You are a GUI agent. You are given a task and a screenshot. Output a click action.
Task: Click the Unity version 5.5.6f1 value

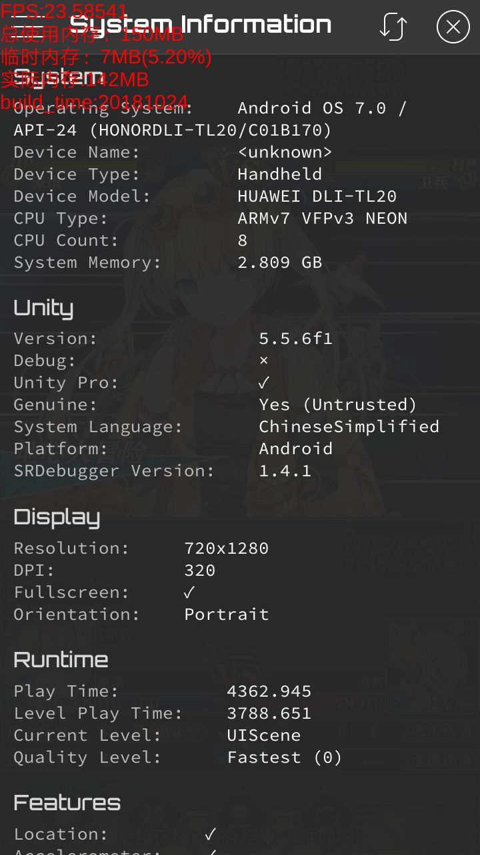coord(296,338)
